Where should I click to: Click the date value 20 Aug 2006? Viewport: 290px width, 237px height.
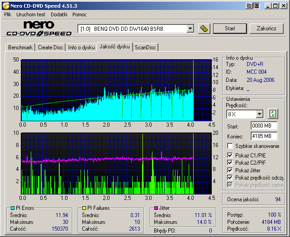coord(261,80)
